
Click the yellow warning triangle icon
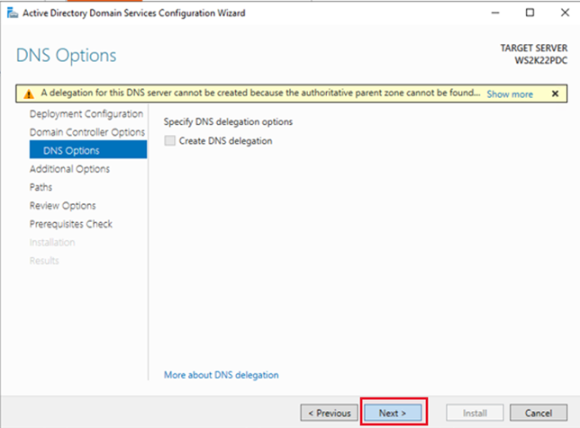click(29, 94)
